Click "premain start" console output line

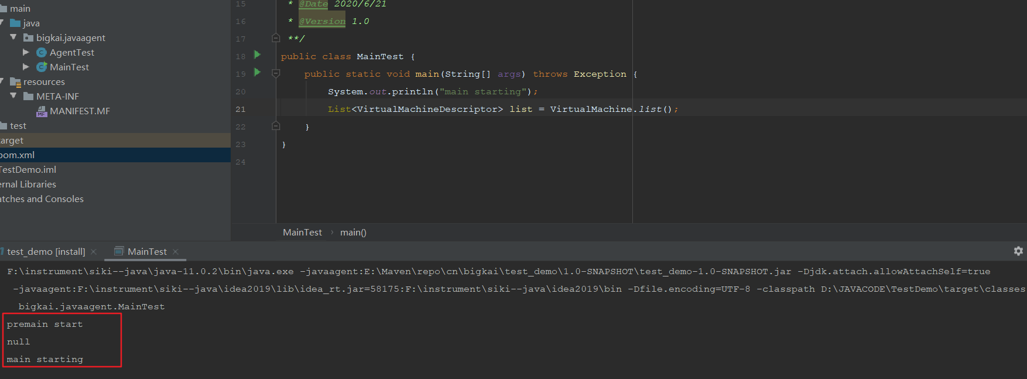(45, 325)
